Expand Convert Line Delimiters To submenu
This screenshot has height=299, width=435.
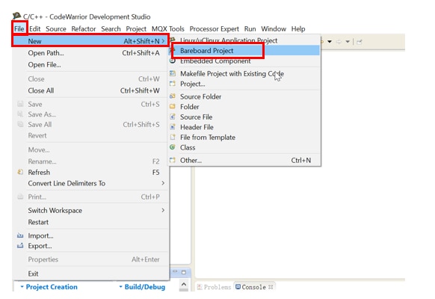pos(90,183)
